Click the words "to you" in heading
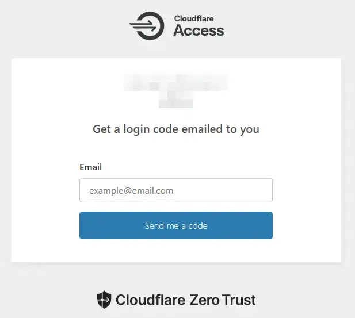 coord(243,129)
